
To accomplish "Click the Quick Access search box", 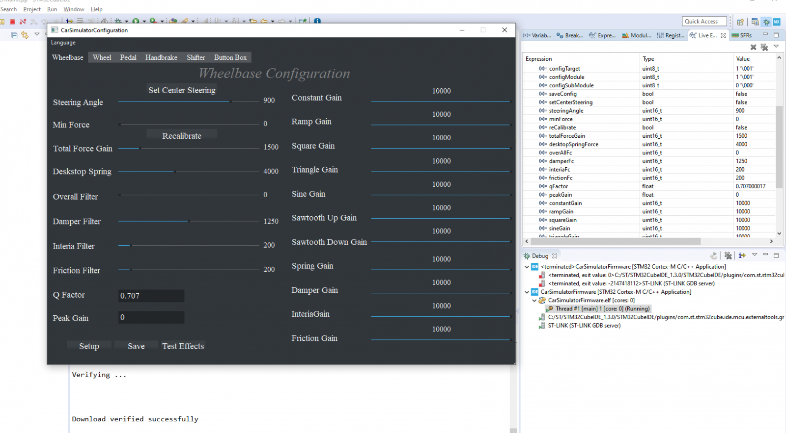I will click(x=703, y=21).
